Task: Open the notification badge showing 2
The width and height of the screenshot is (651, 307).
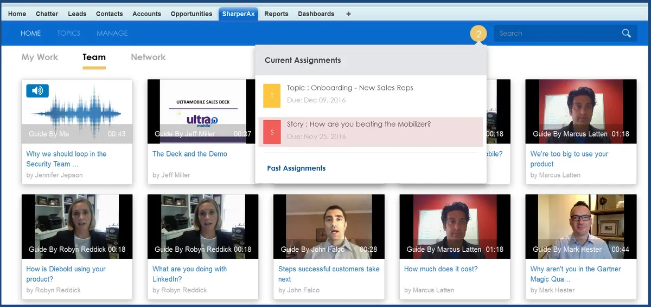Action: pyautogui.click(x=478, y=34)
